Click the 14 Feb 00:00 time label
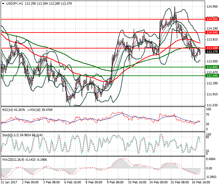The height and width of the screenshot is (186, 219). pos(158,182)
